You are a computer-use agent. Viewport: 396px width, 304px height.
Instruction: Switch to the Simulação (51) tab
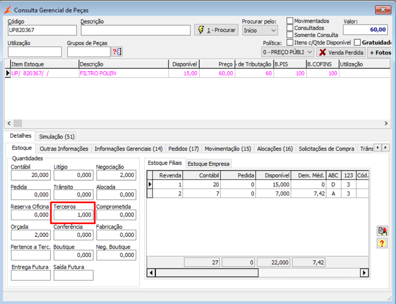click(57, 137)
